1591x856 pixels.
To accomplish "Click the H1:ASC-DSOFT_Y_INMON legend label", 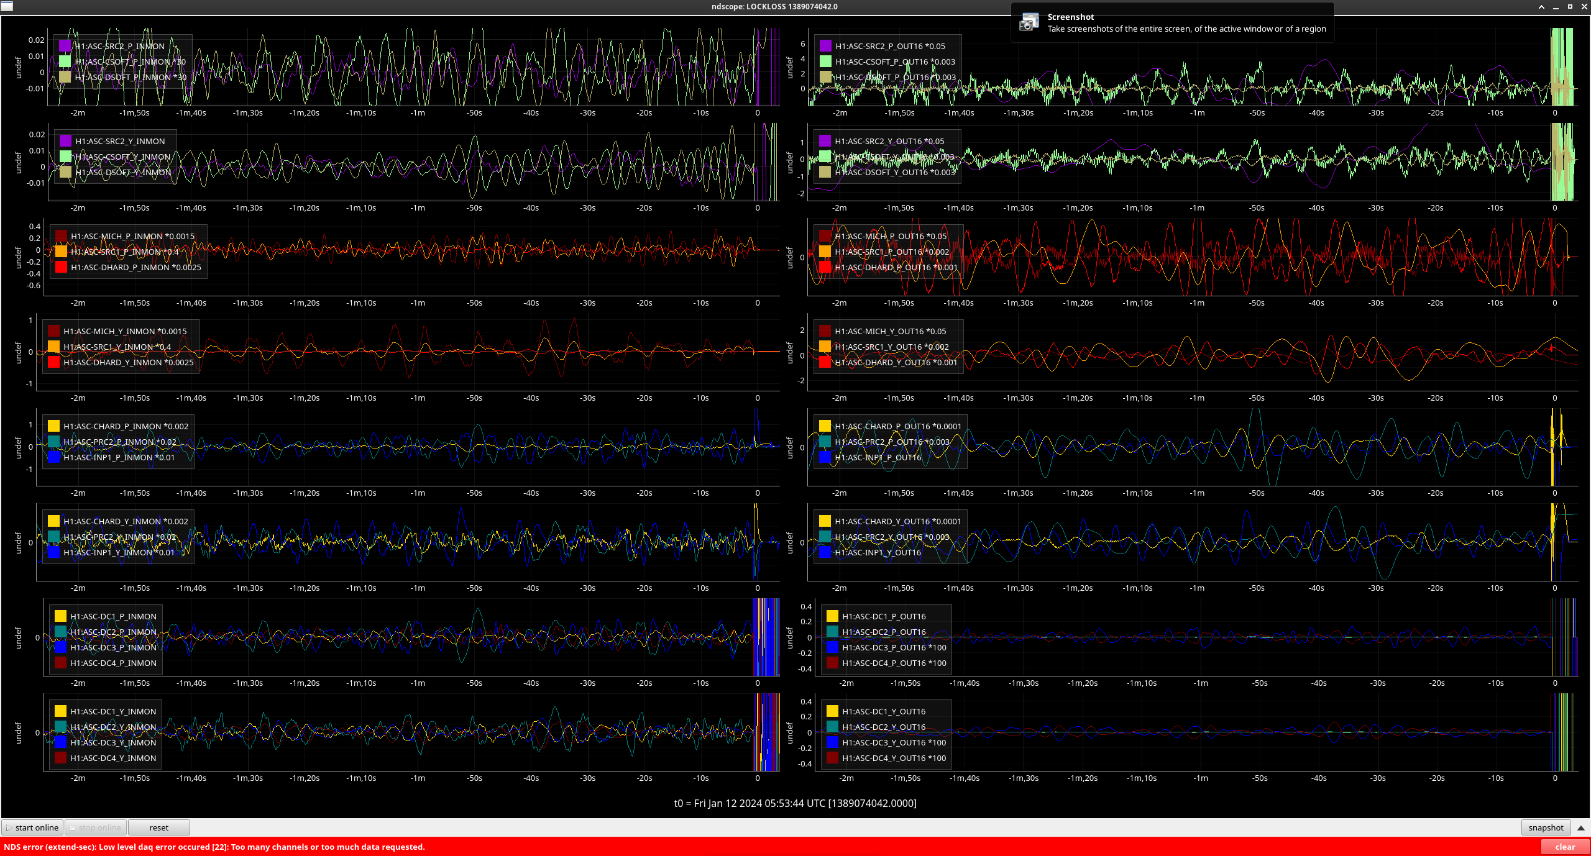I will (x=123, y=173).
